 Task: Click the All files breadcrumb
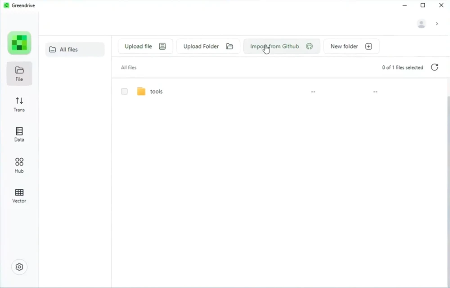click(129, 68)
